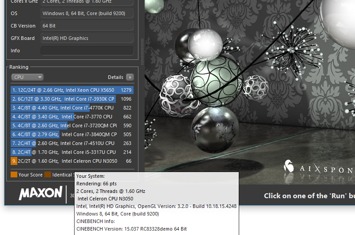Click the score 66 in the ranking list
Image resolution: width=355 pixels, height=235 pixels.
[129, 161]
